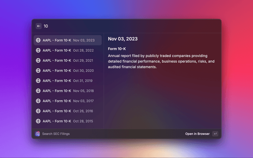Image resolution: width=253 pixels, height=158 pixels.
Task: Select AAPL Form 10-K from Nov 03, 2023
Action: (x=67, y=40)
